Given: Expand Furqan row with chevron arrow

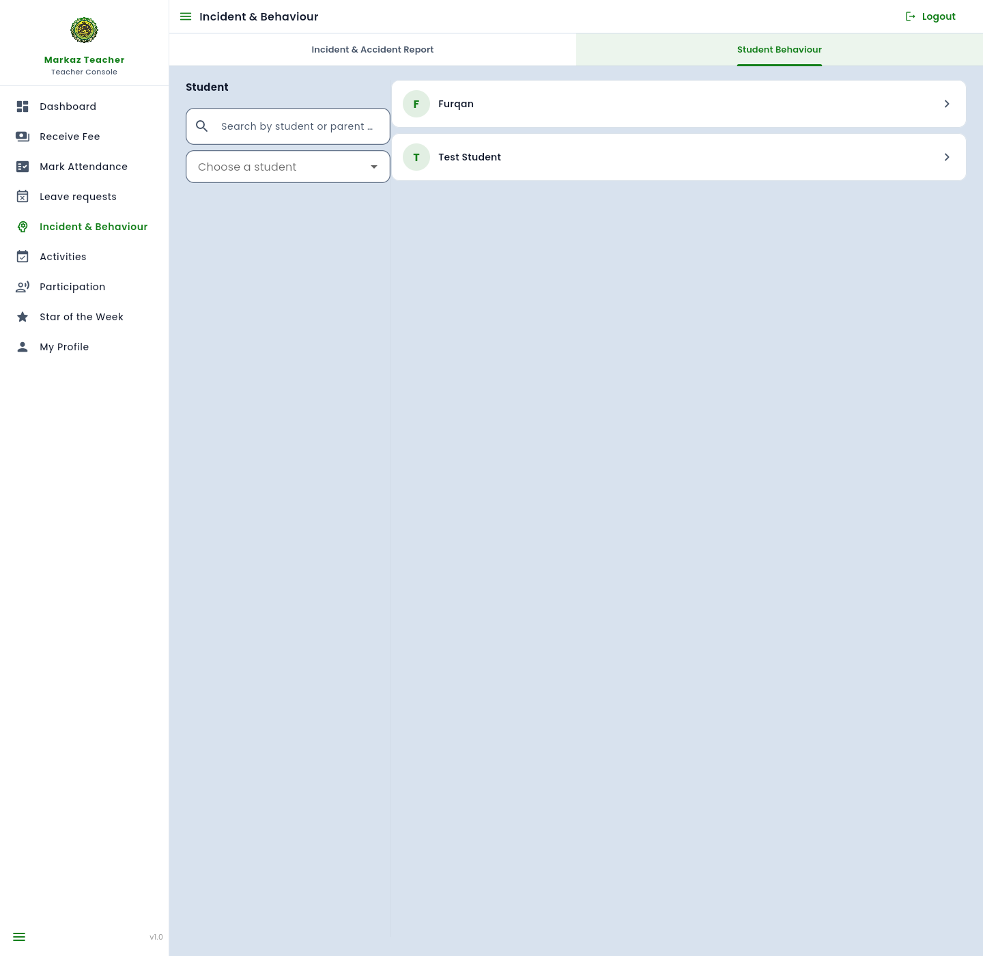Looking at the screenshot, I should [x=947, y=104].
